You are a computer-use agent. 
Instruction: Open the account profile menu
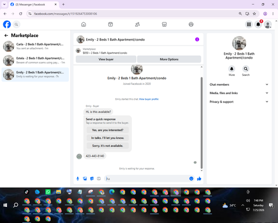(268, 25)
